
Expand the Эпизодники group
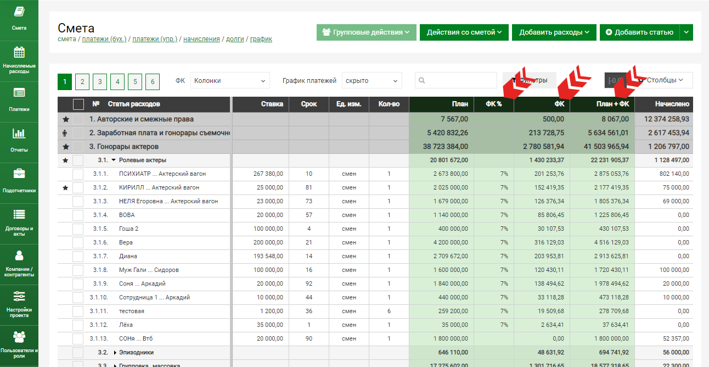coord(115,353)
